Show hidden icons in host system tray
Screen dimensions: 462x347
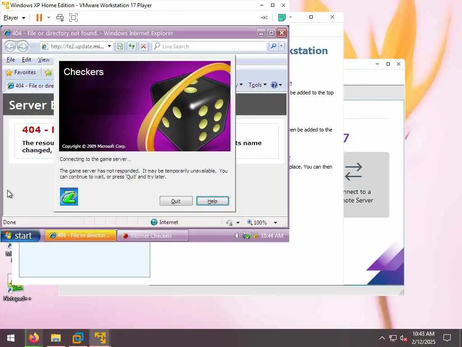(382, 338)
